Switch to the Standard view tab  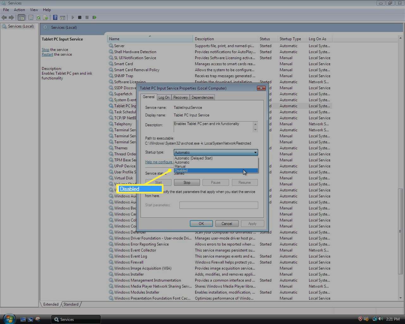(71, 304)
